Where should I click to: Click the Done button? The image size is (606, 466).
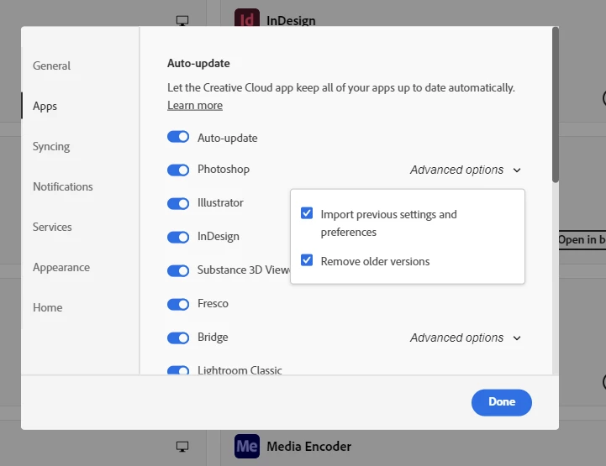point(501,402)
